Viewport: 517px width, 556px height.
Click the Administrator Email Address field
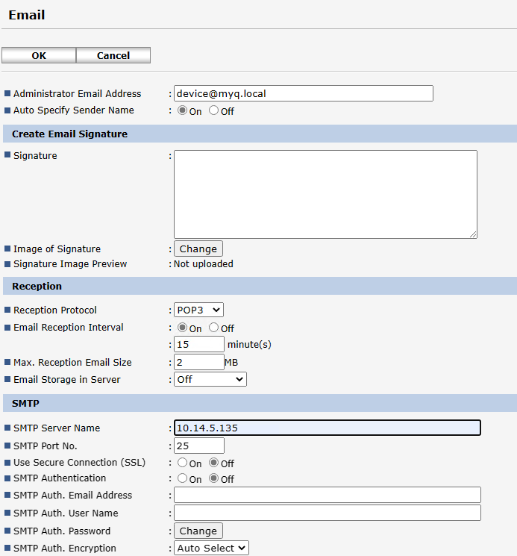[303, 93]
